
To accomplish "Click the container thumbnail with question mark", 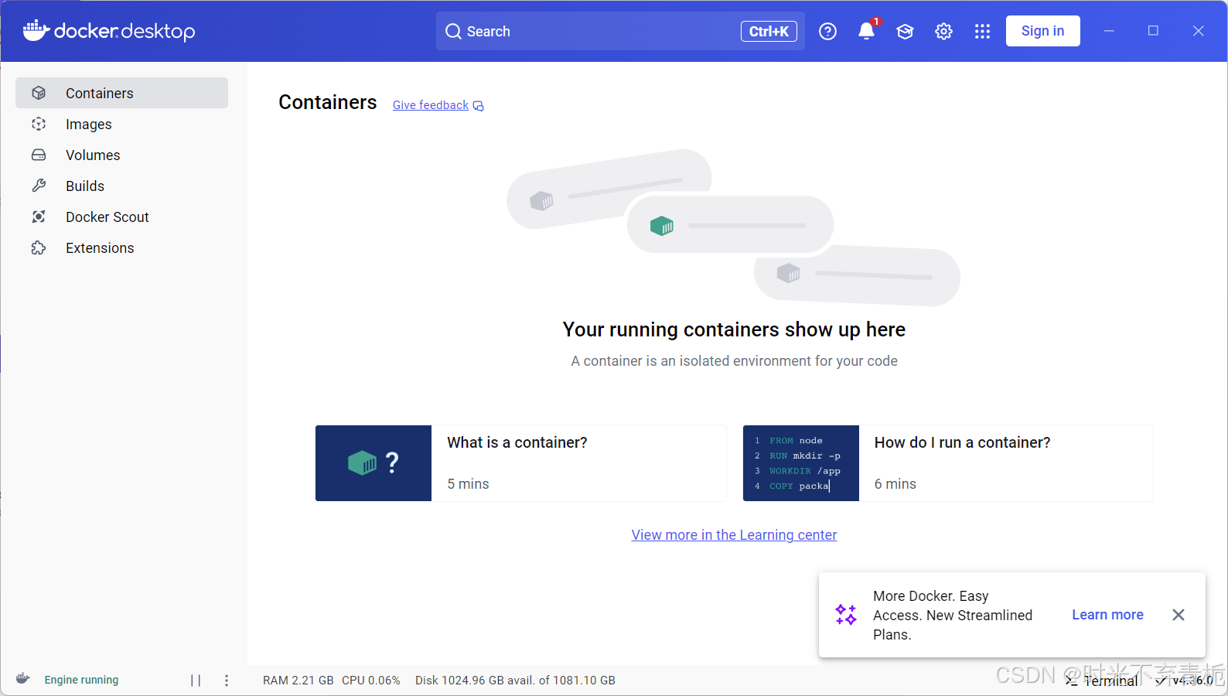I will pos(374,463).
